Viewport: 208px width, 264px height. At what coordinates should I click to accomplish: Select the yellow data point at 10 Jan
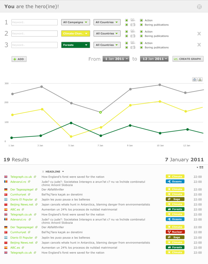click(x=160, y=102)
